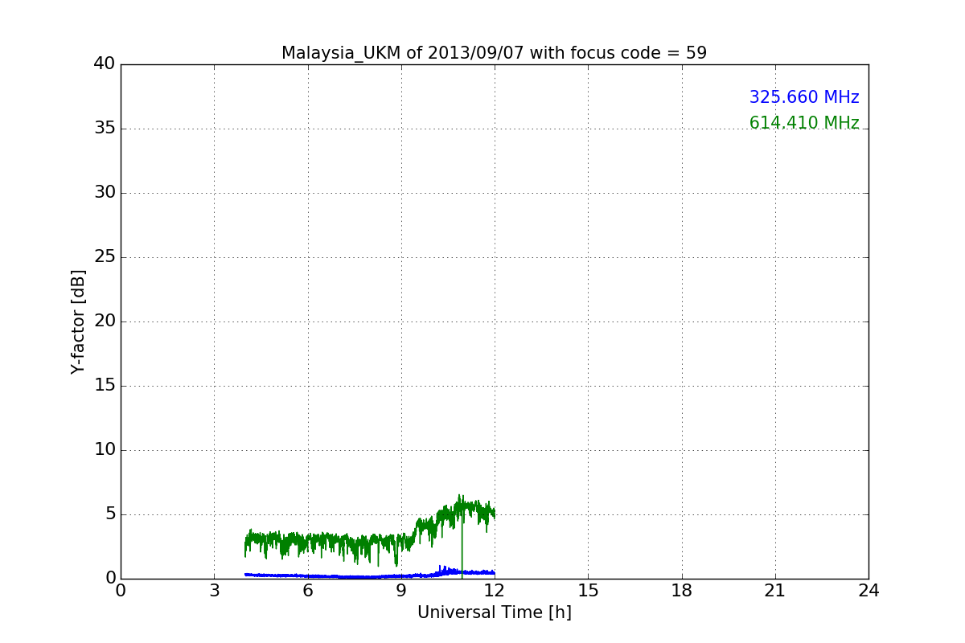Click the x-axis tick label 3
The width and height of the screenshot is (965, 643).
click(214, 591)
